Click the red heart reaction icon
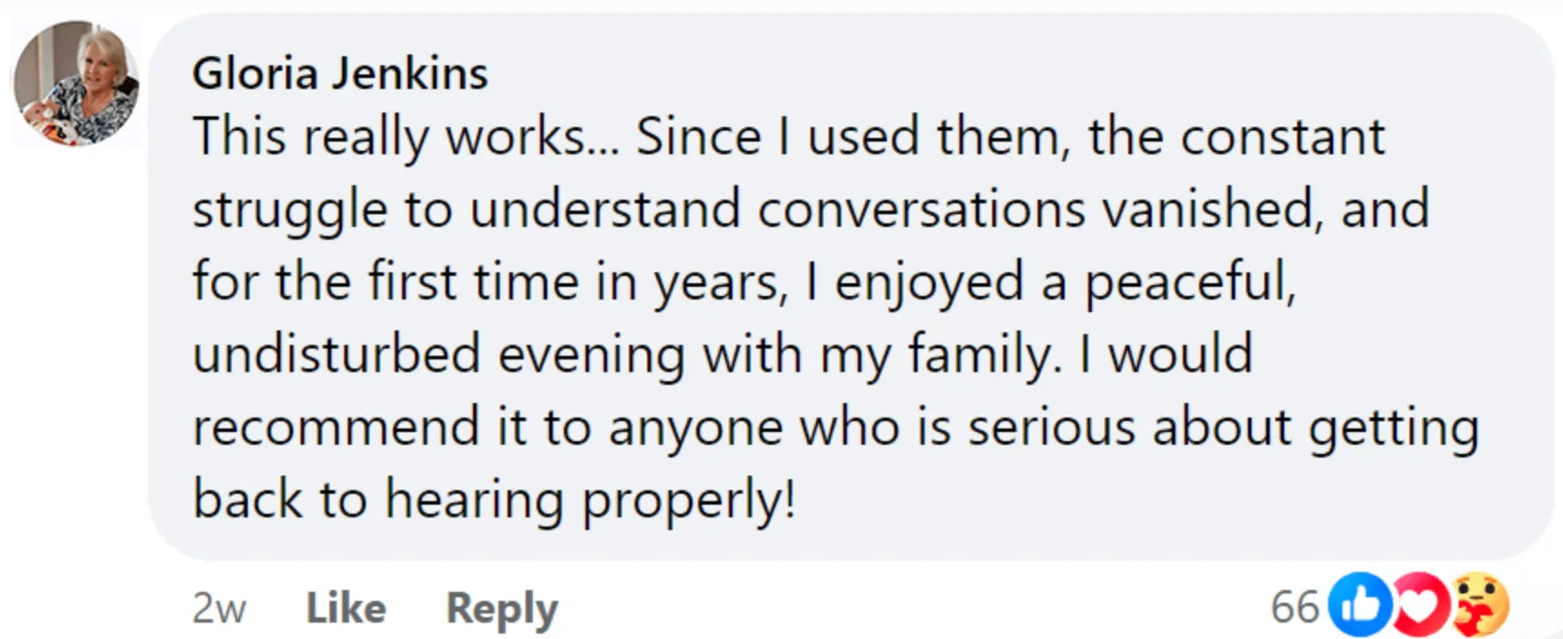1563x639 pixels. [1420, 605]
